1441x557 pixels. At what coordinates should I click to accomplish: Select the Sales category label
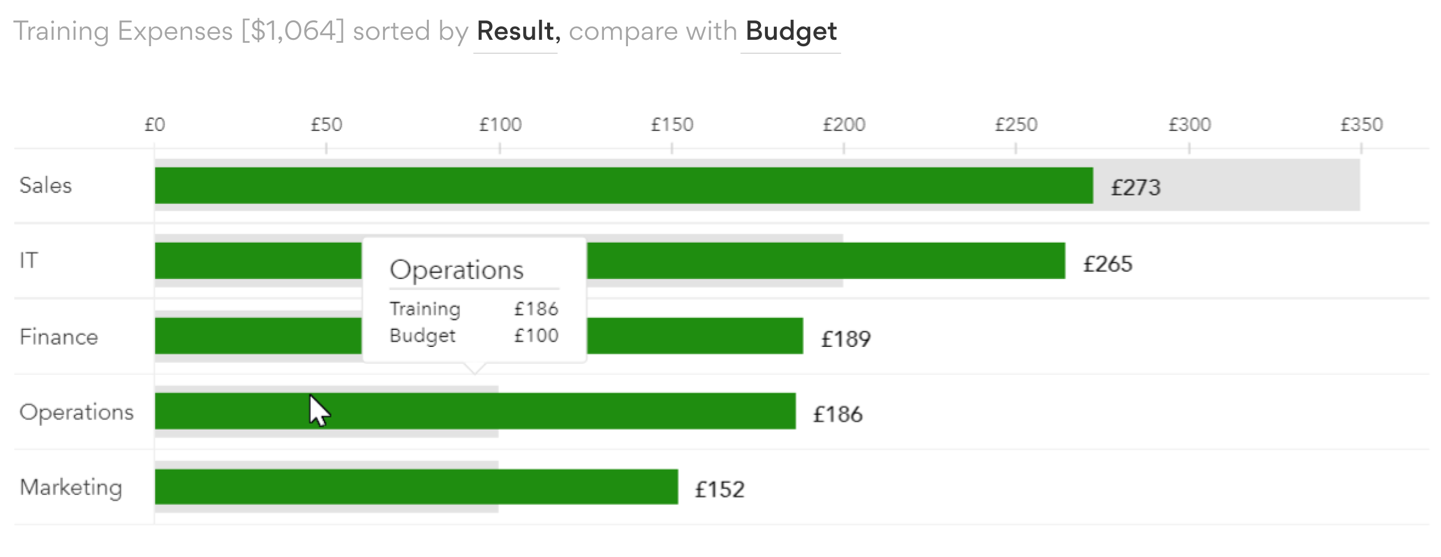[x=46, y=185]
